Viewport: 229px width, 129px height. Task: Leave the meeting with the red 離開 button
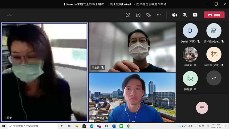coord(214,15)
